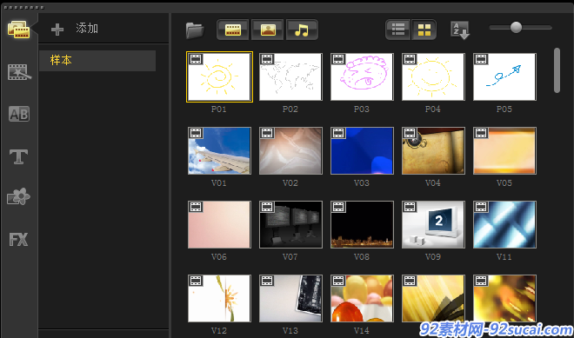Open the Media library panel icon
Viewport: 574px width, 338px height.
click(x=18, y=30)
